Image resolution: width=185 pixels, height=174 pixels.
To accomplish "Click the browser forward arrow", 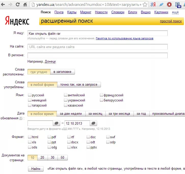I will pyautogui.click(x=10, y=5).
